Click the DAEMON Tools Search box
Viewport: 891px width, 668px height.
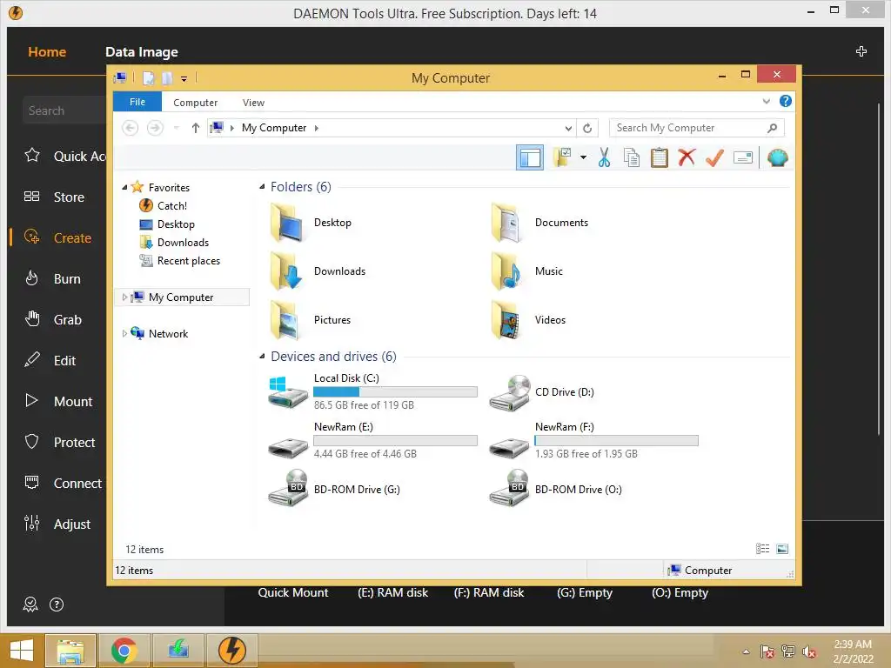[64, 110]
